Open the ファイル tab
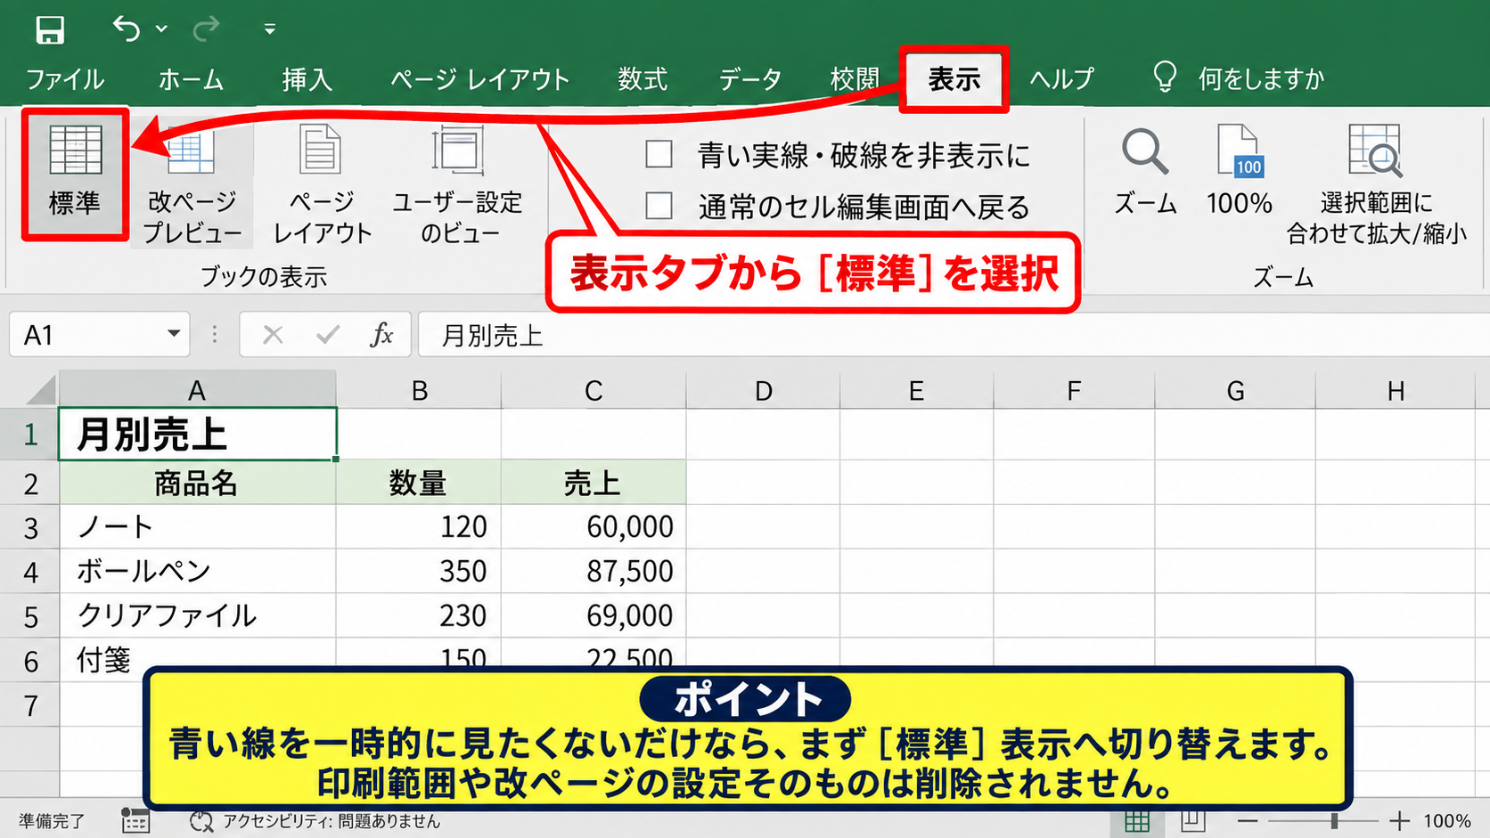 [x=65, y=79]
